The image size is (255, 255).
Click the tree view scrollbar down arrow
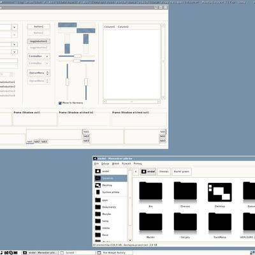click(x=163, y=98)
